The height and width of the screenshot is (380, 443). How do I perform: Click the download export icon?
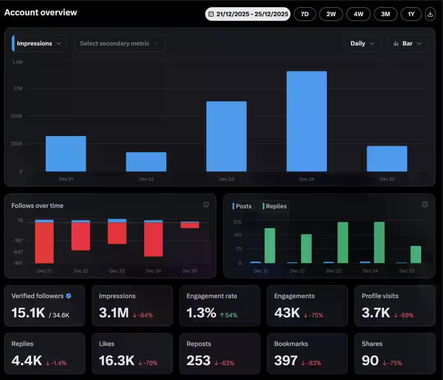tap(430, 14)
